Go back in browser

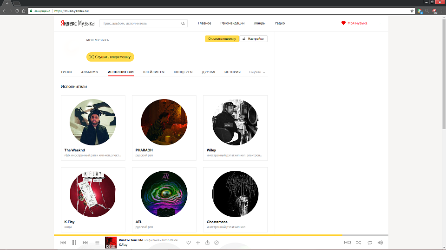coord(4,11)
